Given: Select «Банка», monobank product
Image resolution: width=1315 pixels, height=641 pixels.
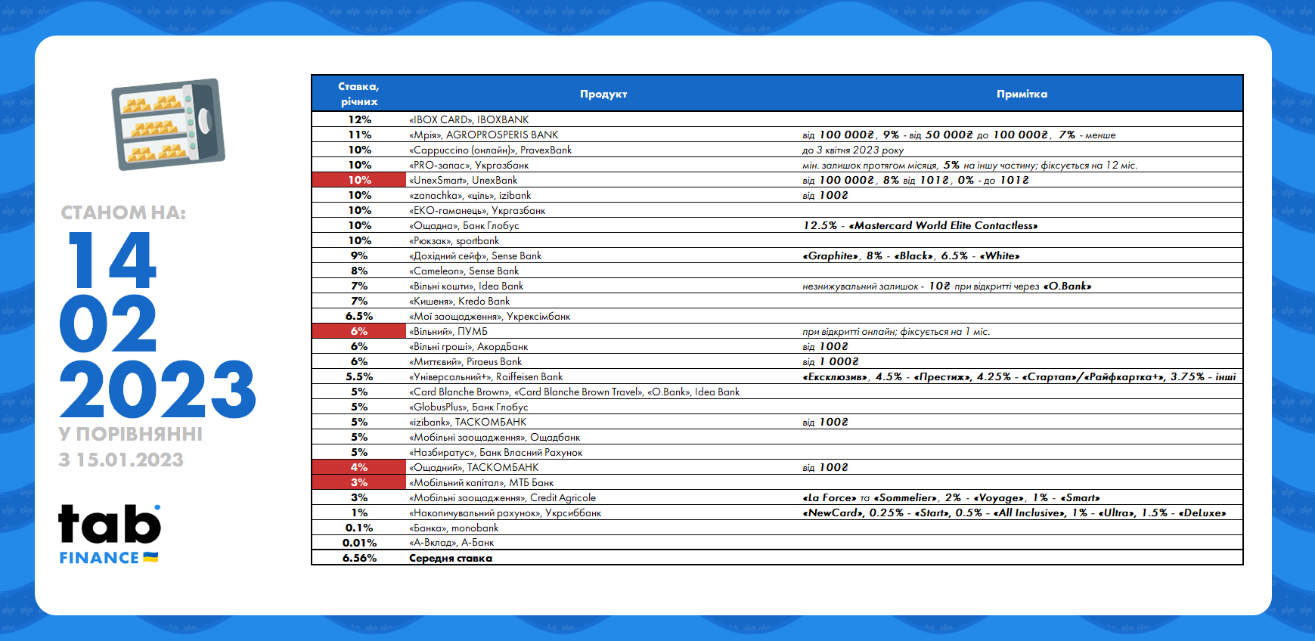Looking at the screenshot, I should click(x=454, y=528).
